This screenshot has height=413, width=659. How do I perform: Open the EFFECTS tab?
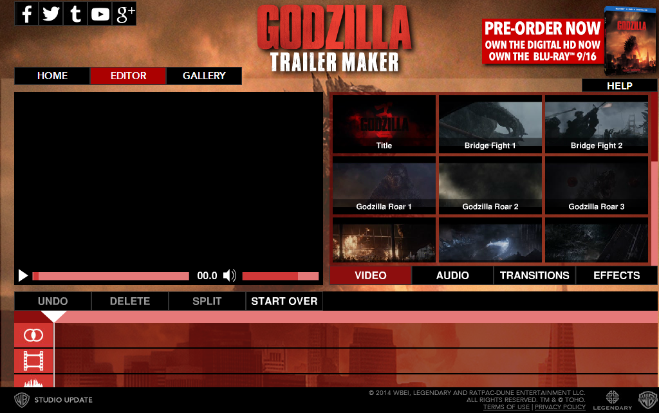click(617, 275)
